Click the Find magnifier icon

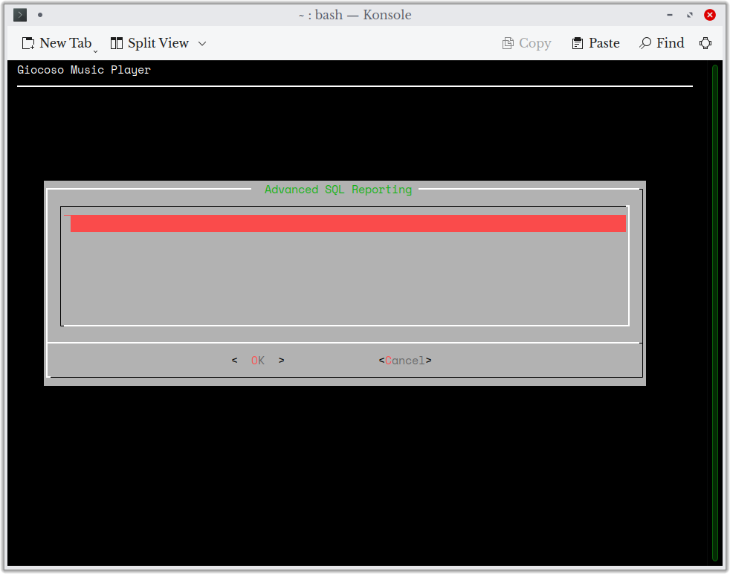[644, 42]
